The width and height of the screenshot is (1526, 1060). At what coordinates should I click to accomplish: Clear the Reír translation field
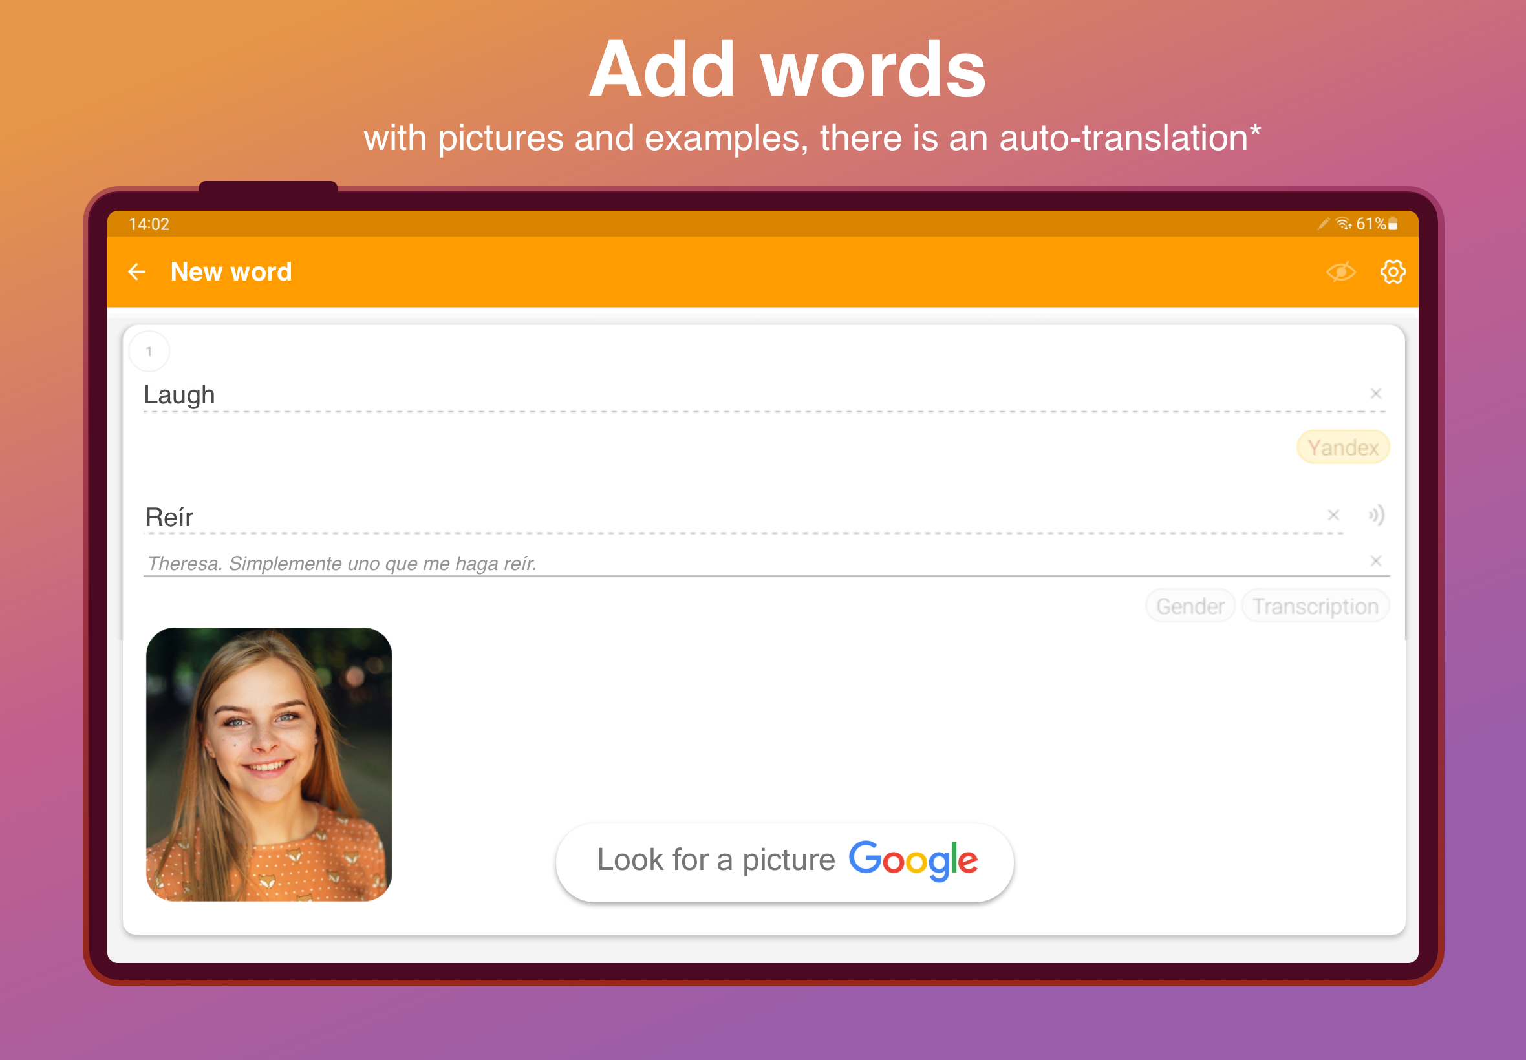1333,515
